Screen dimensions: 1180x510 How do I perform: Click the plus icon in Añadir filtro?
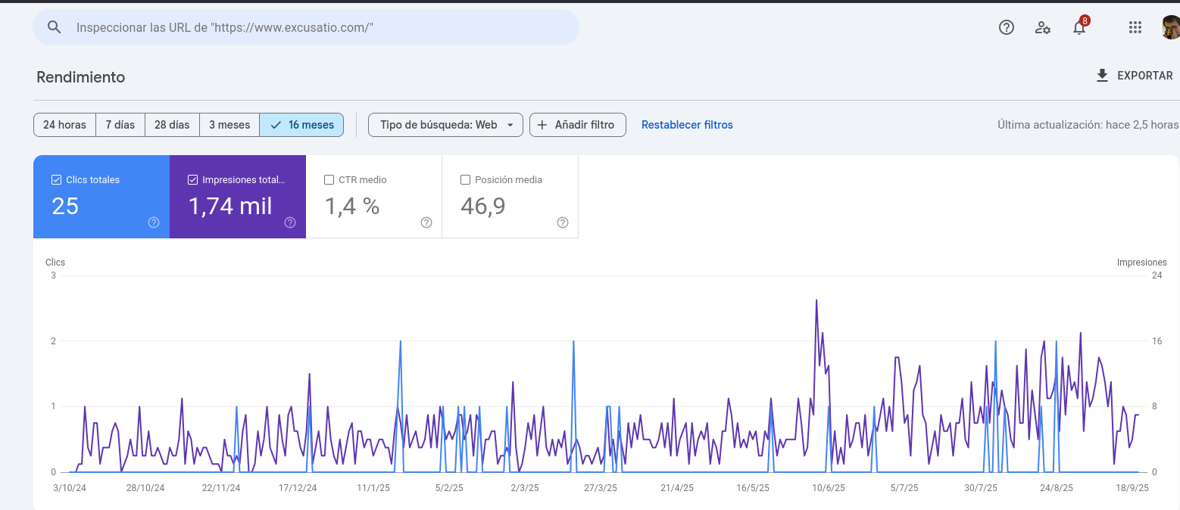(x=542, y=125)
